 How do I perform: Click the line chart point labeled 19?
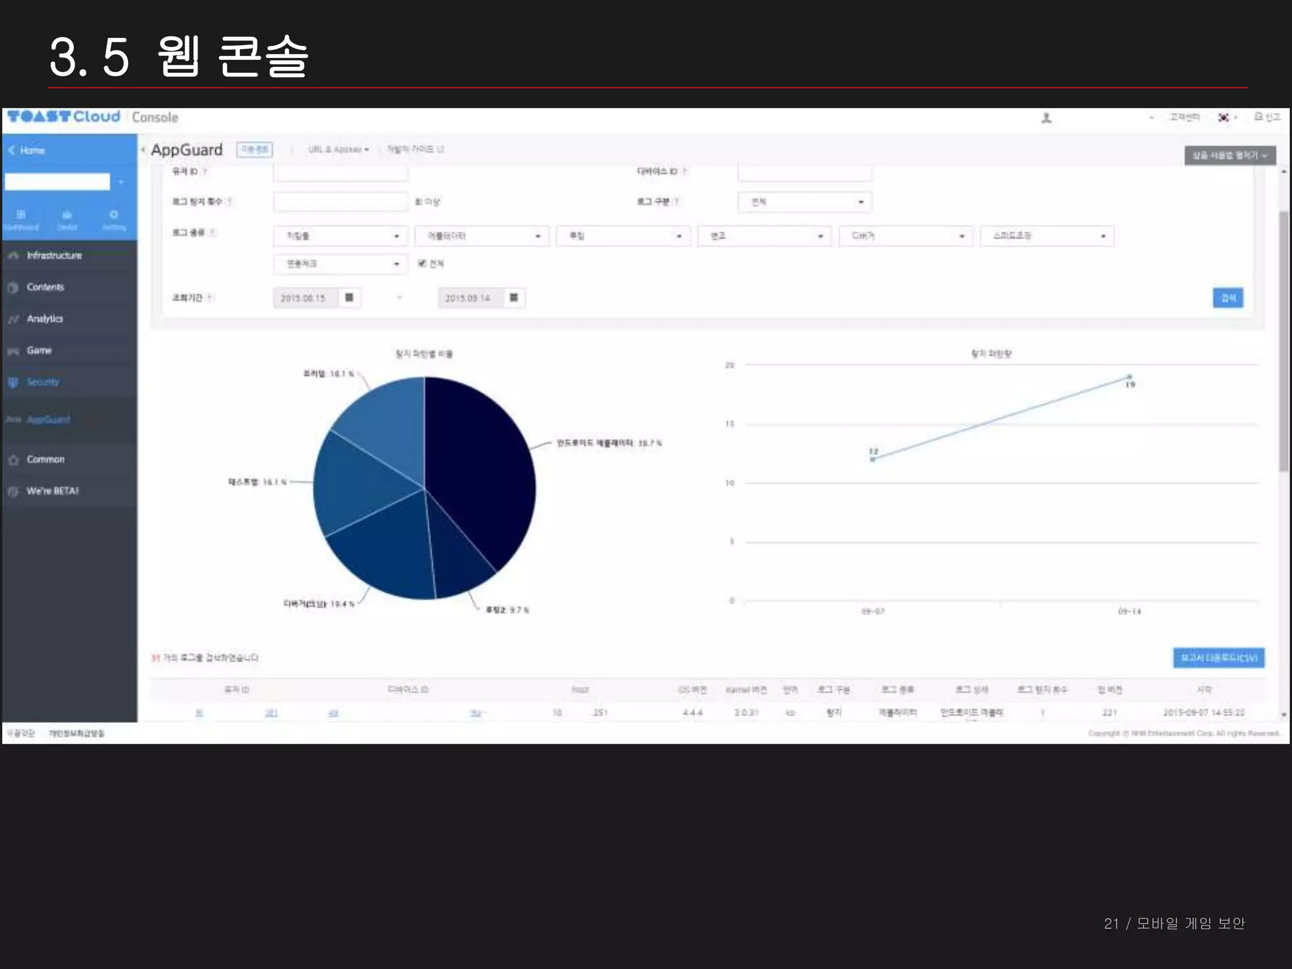[x=1130, y=377]
